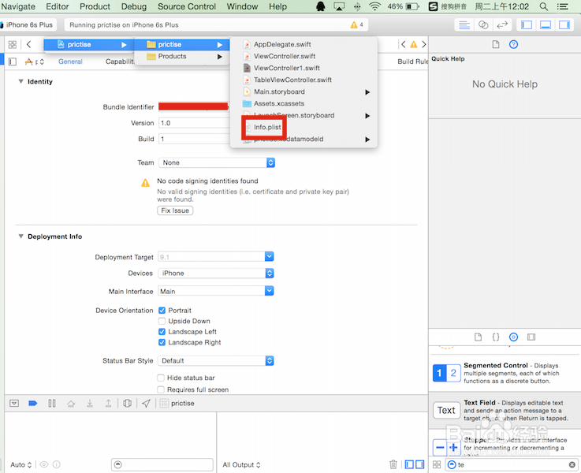Toggle the navigator panel
The height and width of the screenshot is (473, 581).
(x=527, y=24)
